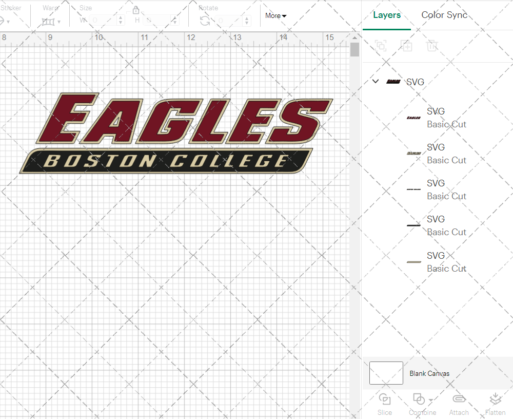
Task: Select the Layers tab
Action: (387, 15)
